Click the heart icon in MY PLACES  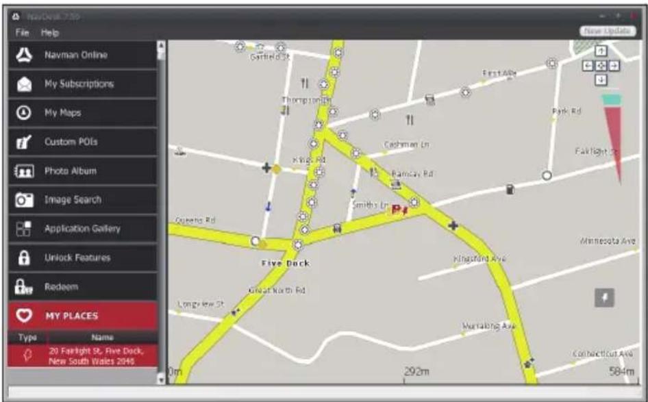coord(24,316)
